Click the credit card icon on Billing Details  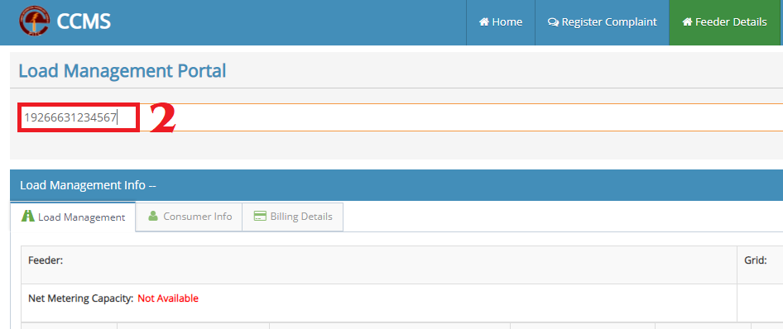click(260, 217)
